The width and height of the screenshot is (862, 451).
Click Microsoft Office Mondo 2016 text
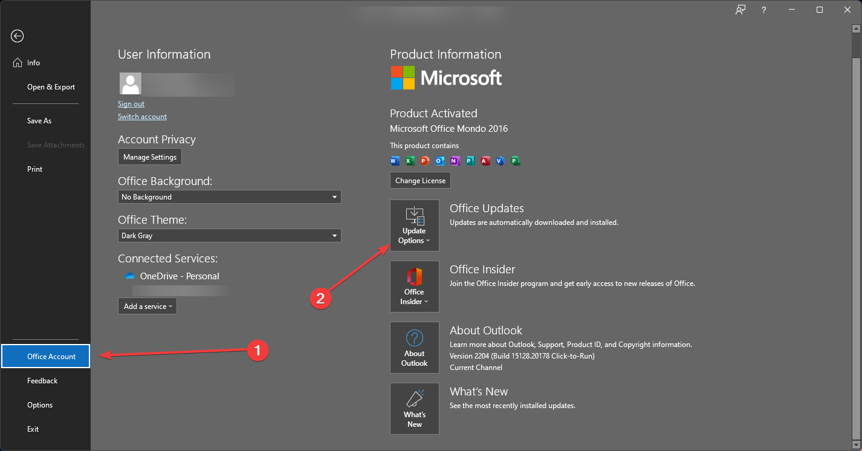click(x=449, y=129)
